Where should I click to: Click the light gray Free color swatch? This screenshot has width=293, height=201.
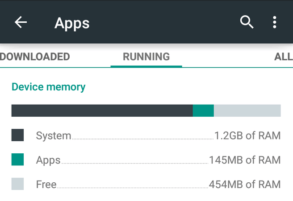17,184
